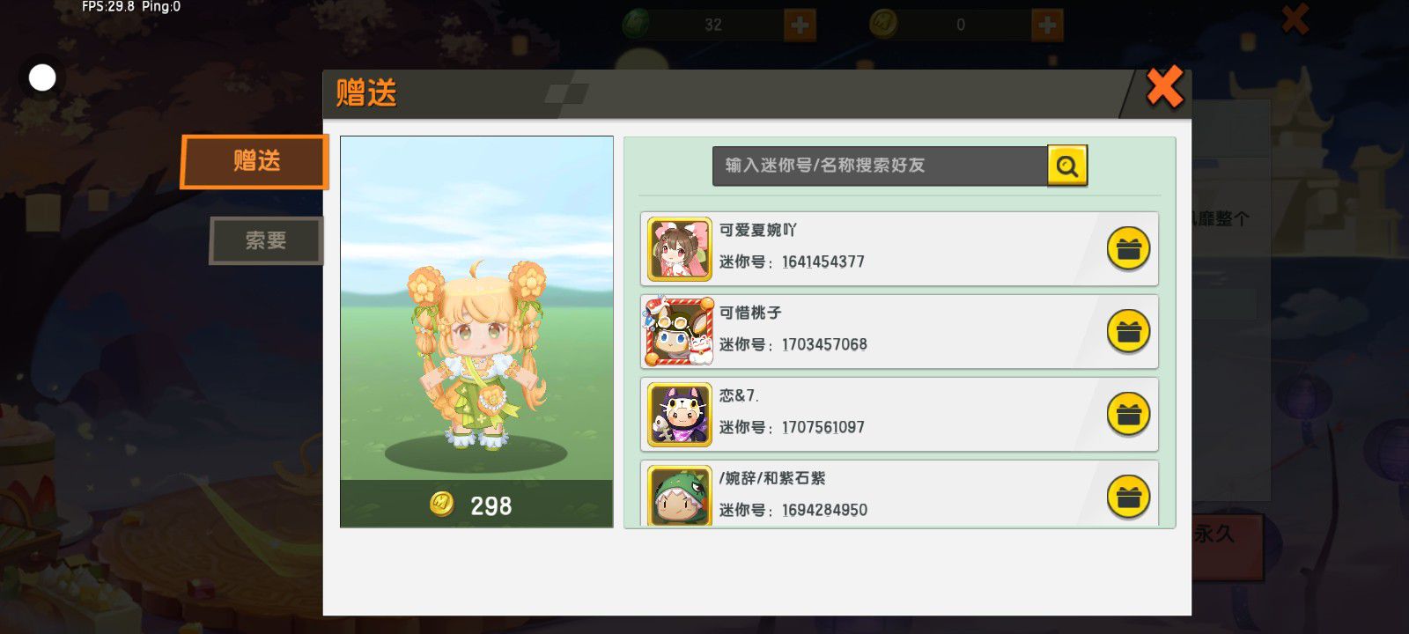Screen dimensions: 1409x634
Task: Click the white floating circle button
Action: (42, 77)
